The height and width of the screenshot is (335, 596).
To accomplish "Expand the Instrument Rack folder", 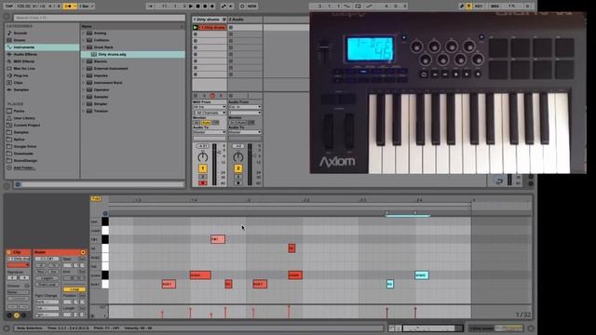I will pos(83,83).
